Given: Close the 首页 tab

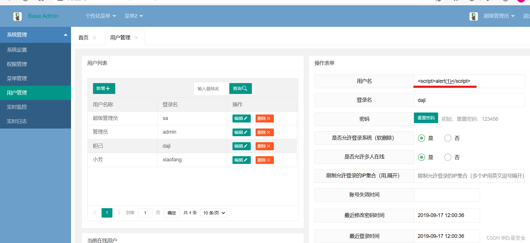Looking at the screenshot, I should click(94, 38).
